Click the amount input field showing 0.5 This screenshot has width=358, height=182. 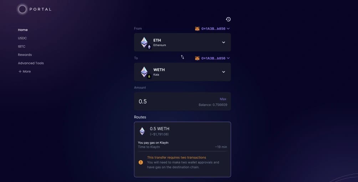183,101
